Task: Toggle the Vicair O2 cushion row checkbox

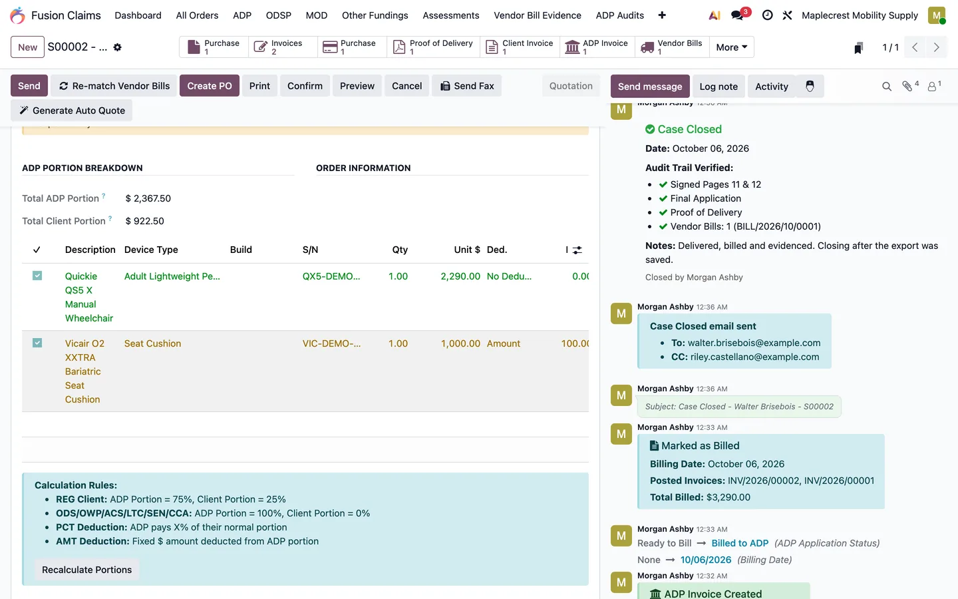Action: pos(37,343)
